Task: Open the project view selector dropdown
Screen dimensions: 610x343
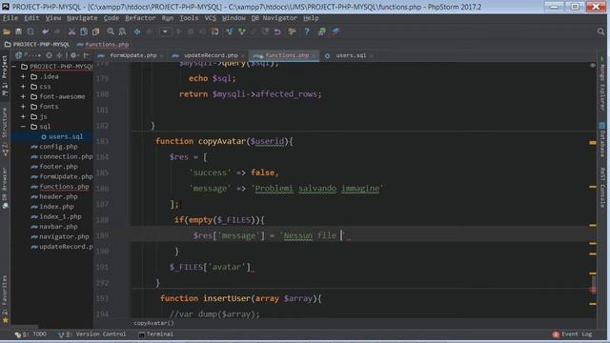Action: (29, 55)
